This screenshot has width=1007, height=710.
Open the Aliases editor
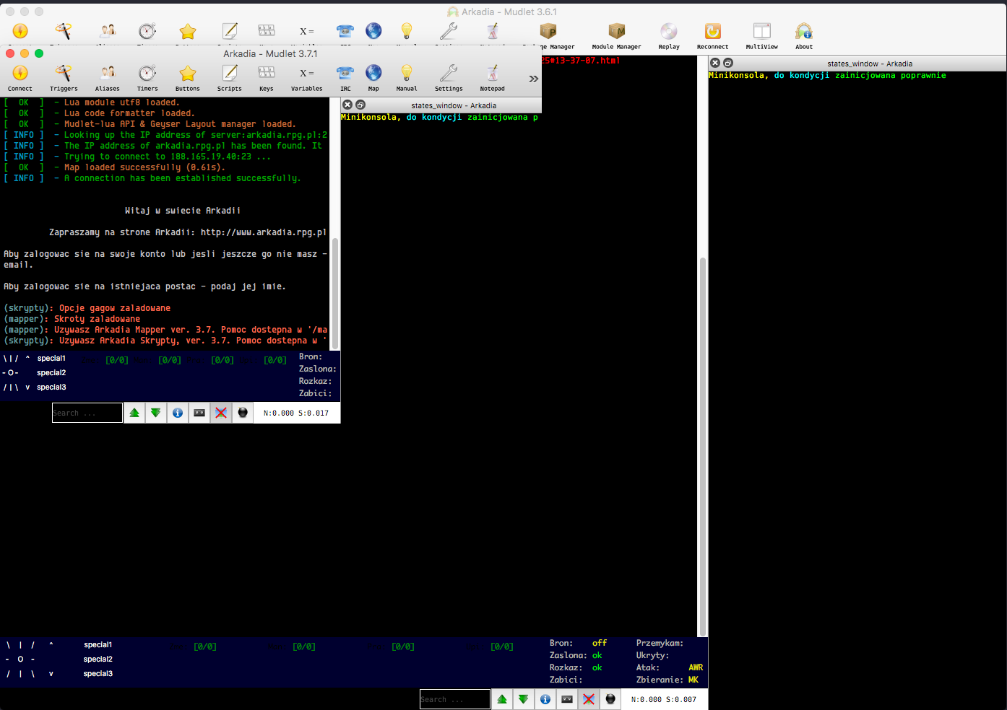point(107,76)
